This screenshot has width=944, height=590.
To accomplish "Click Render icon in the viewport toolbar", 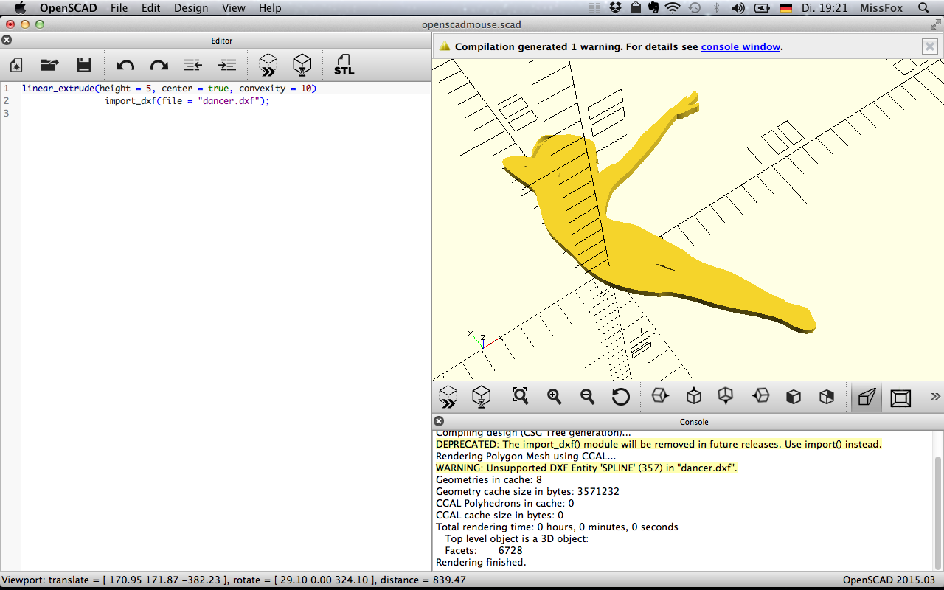I will click(x=482, y=397).
